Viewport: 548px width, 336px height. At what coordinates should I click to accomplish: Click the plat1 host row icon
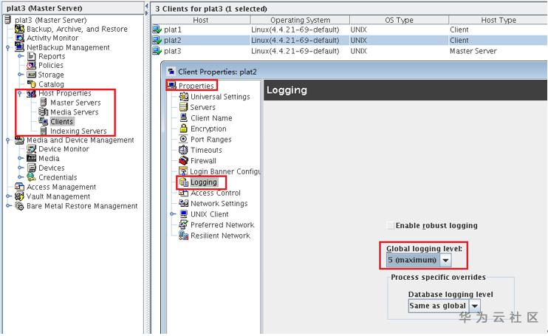click(x=157, y=30)
